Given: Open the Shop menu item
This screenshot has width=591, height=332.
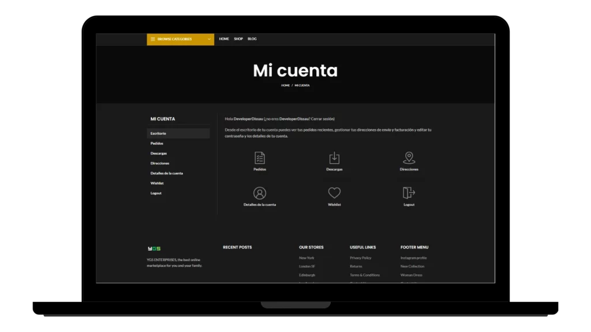Looking at the screenshot, I should tap(238, 39).
